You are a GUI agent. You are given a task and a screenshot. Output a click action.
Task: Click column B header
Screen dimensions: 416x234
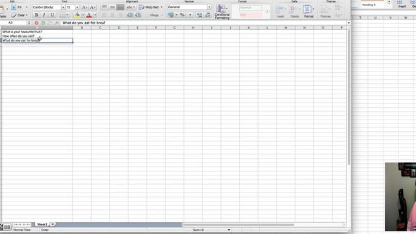click(x=82, y=27)
